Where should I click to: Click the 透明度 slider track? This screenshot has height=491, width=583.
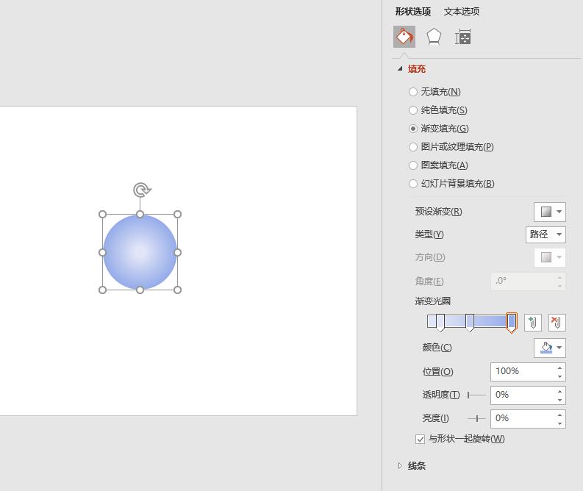point(476,395)
